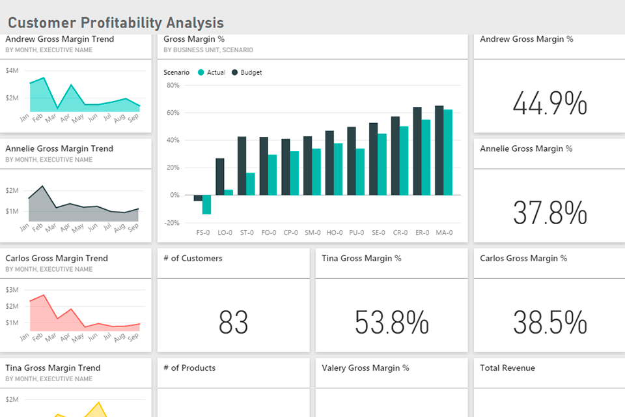Select the Actual legend marker in Gross Margin chart

point(202,72)
